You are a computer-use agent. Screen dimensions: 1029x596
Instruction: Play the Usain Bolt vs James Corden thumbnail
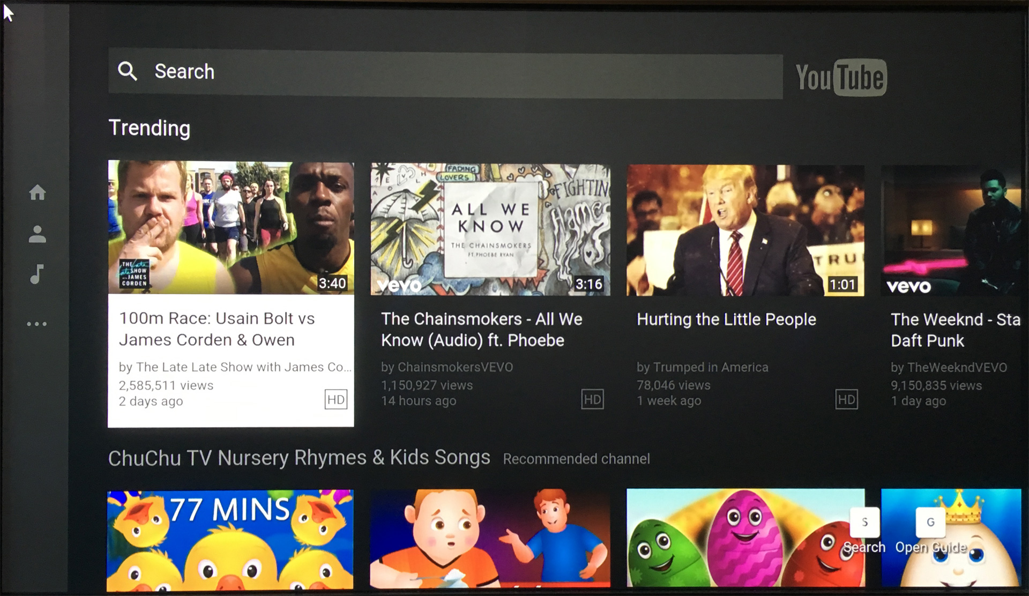(x=231, y=227)
